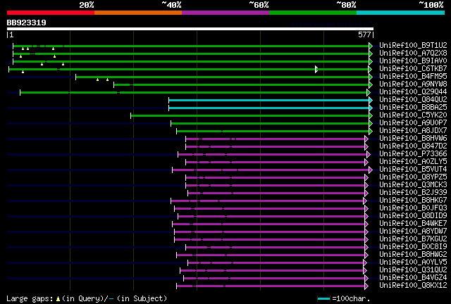
Task: Click the UniRef100_C5YK20 hit label
Action: pyautogui.click(x=413, y=115)
